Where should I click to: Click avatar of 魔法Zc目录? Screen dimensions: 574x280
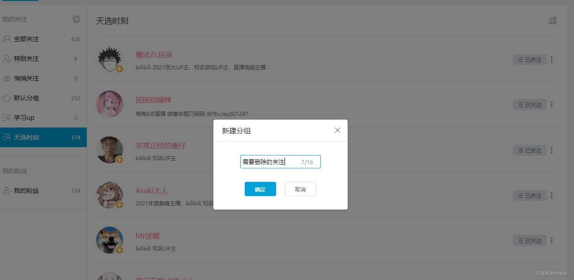click(110, 59)
